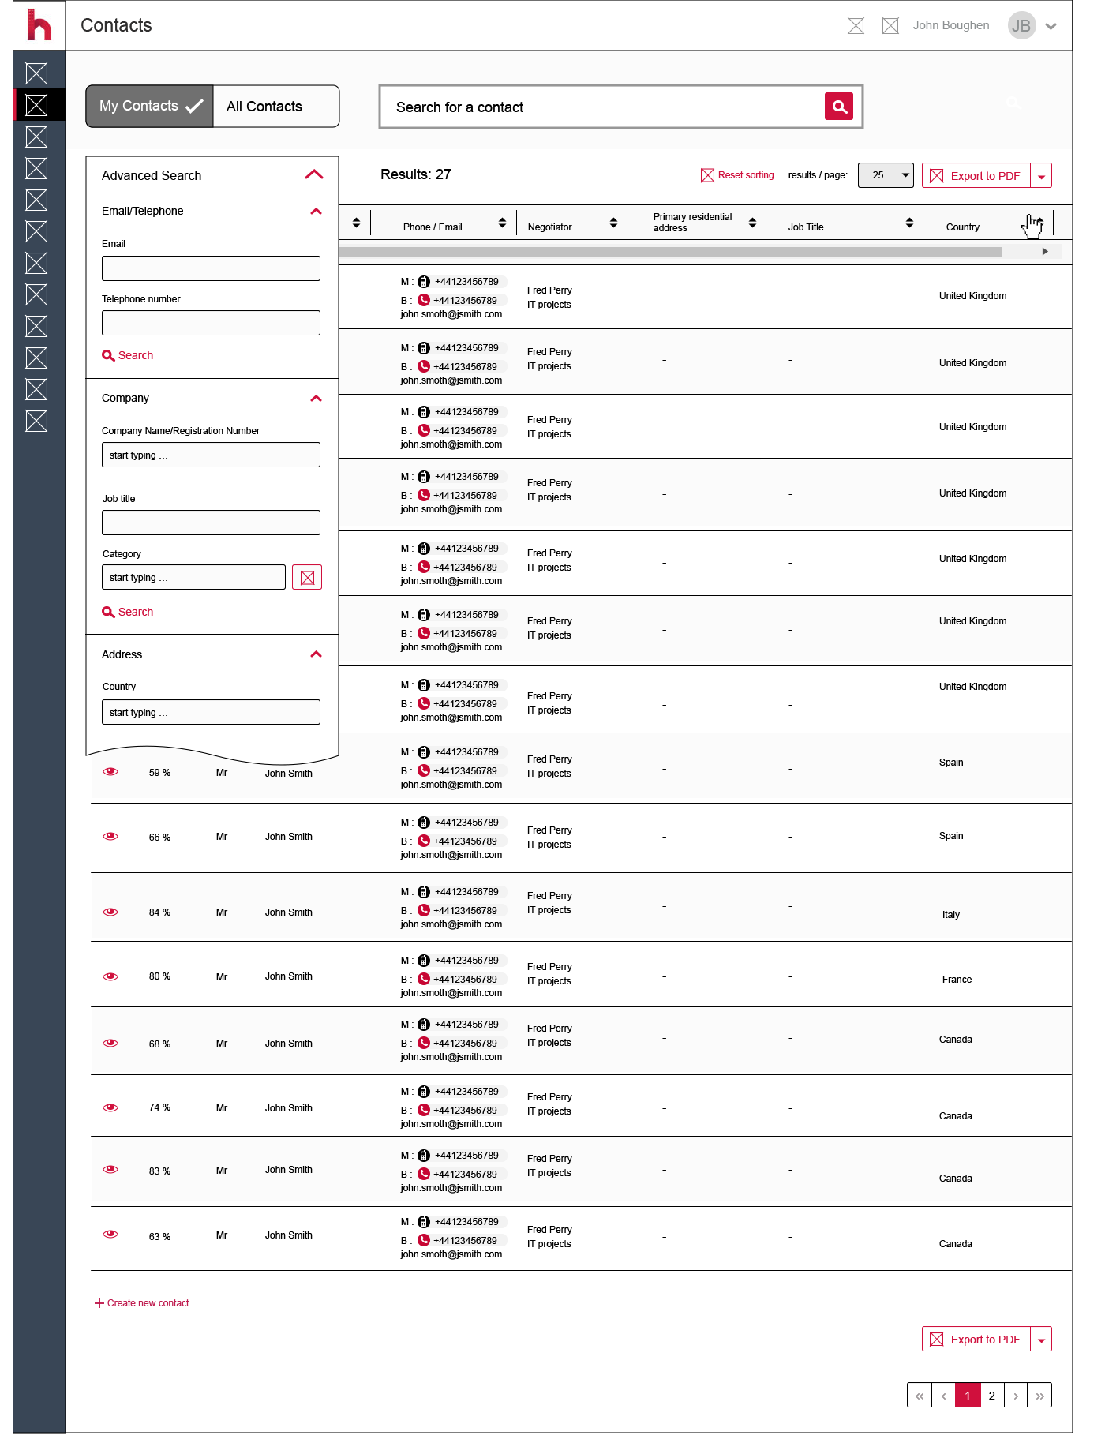Click John Boughen user name
Viewport: 1105px width, 1454px height.
(951, 25)
